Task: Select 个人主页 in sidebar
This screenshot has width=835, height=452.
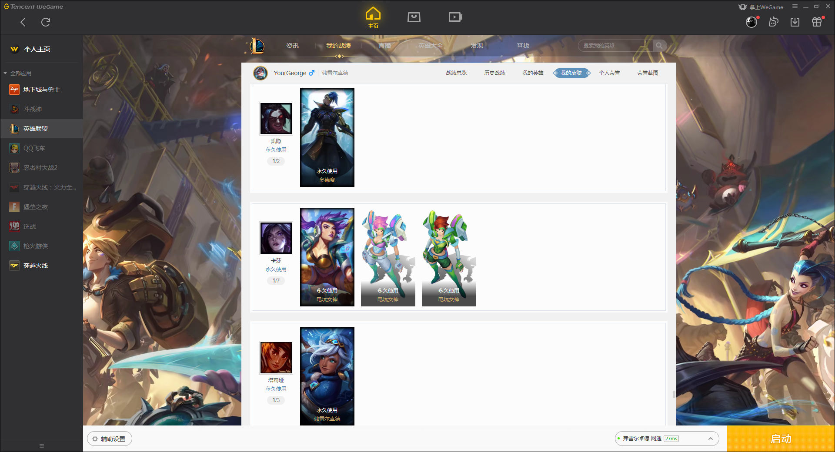Action: [x=37, y=49]
